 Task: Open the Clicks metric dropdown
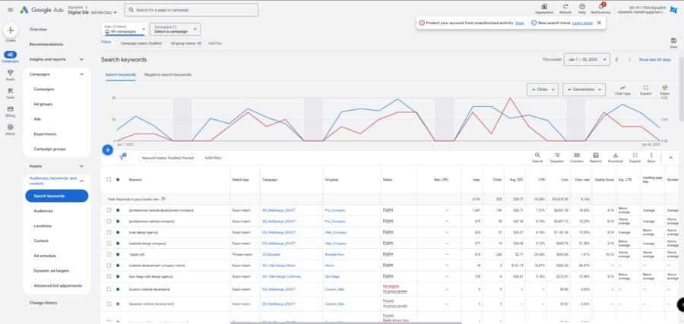[542, 90]
